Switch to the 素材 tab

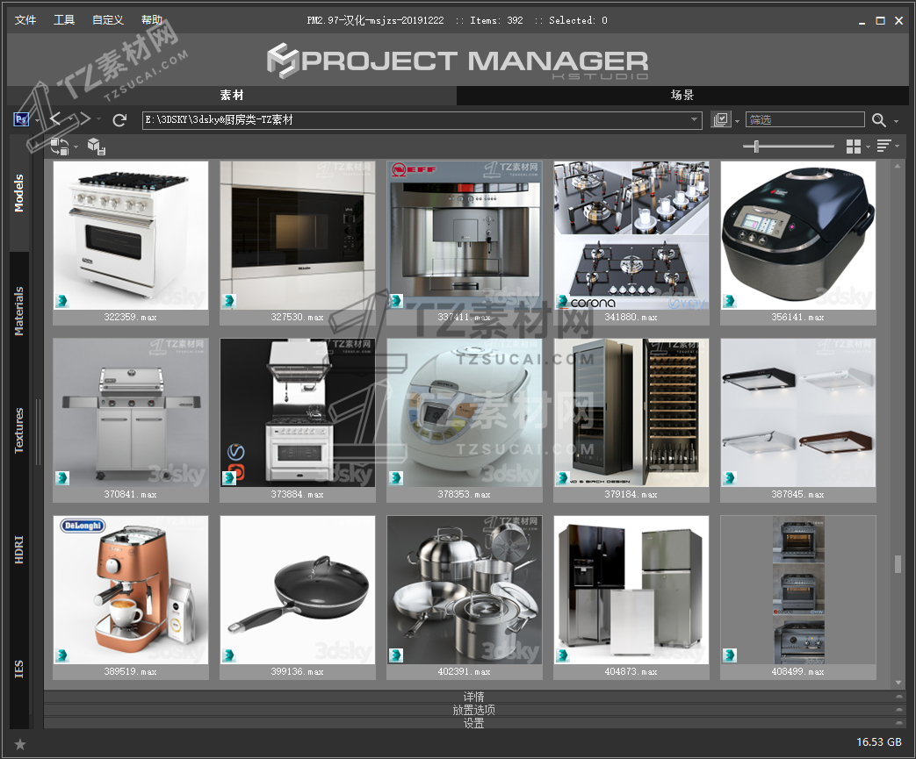(x=232, y=95)
